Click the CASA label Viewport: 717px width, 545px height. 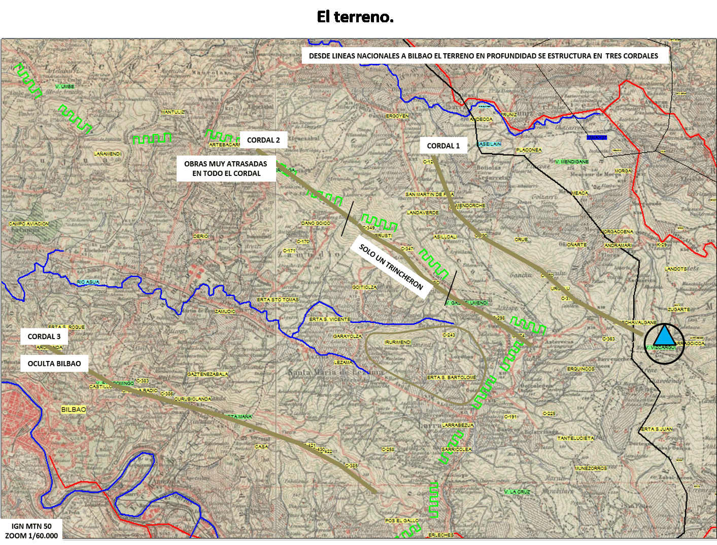[261, 447]
